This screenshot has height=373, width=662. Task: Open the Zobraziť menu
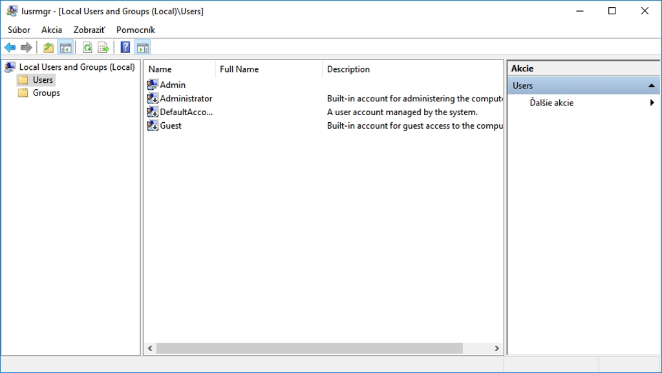[89, 30]
